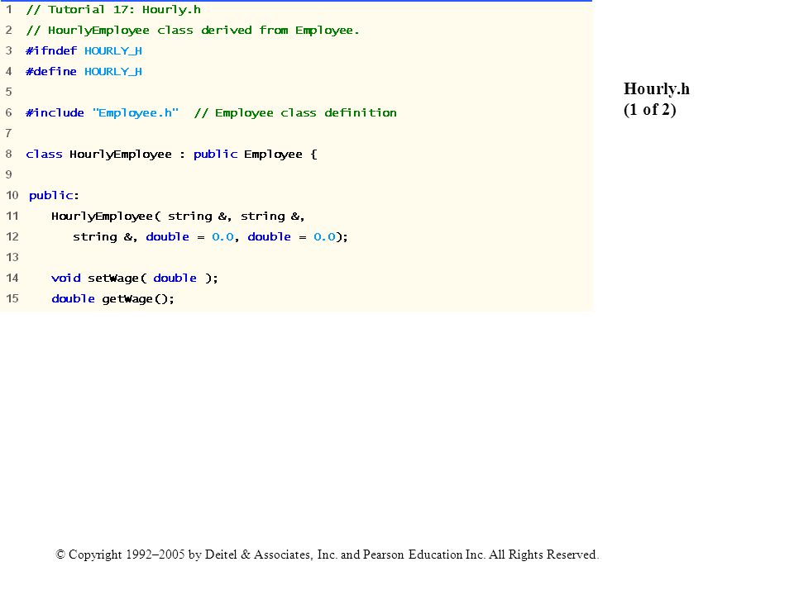Click the 'Hourly.h' slide title
Image resolution: width=794 pixels, height=595 pixels.
[x=657, y=89]
